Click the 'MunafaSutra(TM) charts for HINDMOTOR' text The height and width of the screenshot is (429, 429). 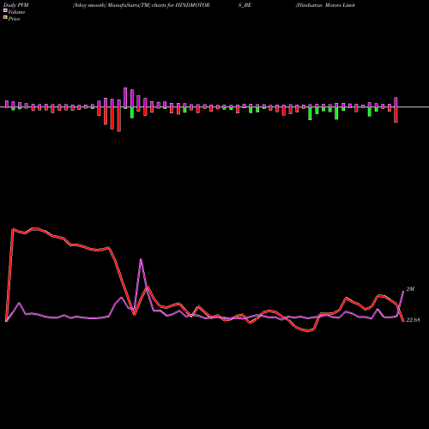(159, 5)
